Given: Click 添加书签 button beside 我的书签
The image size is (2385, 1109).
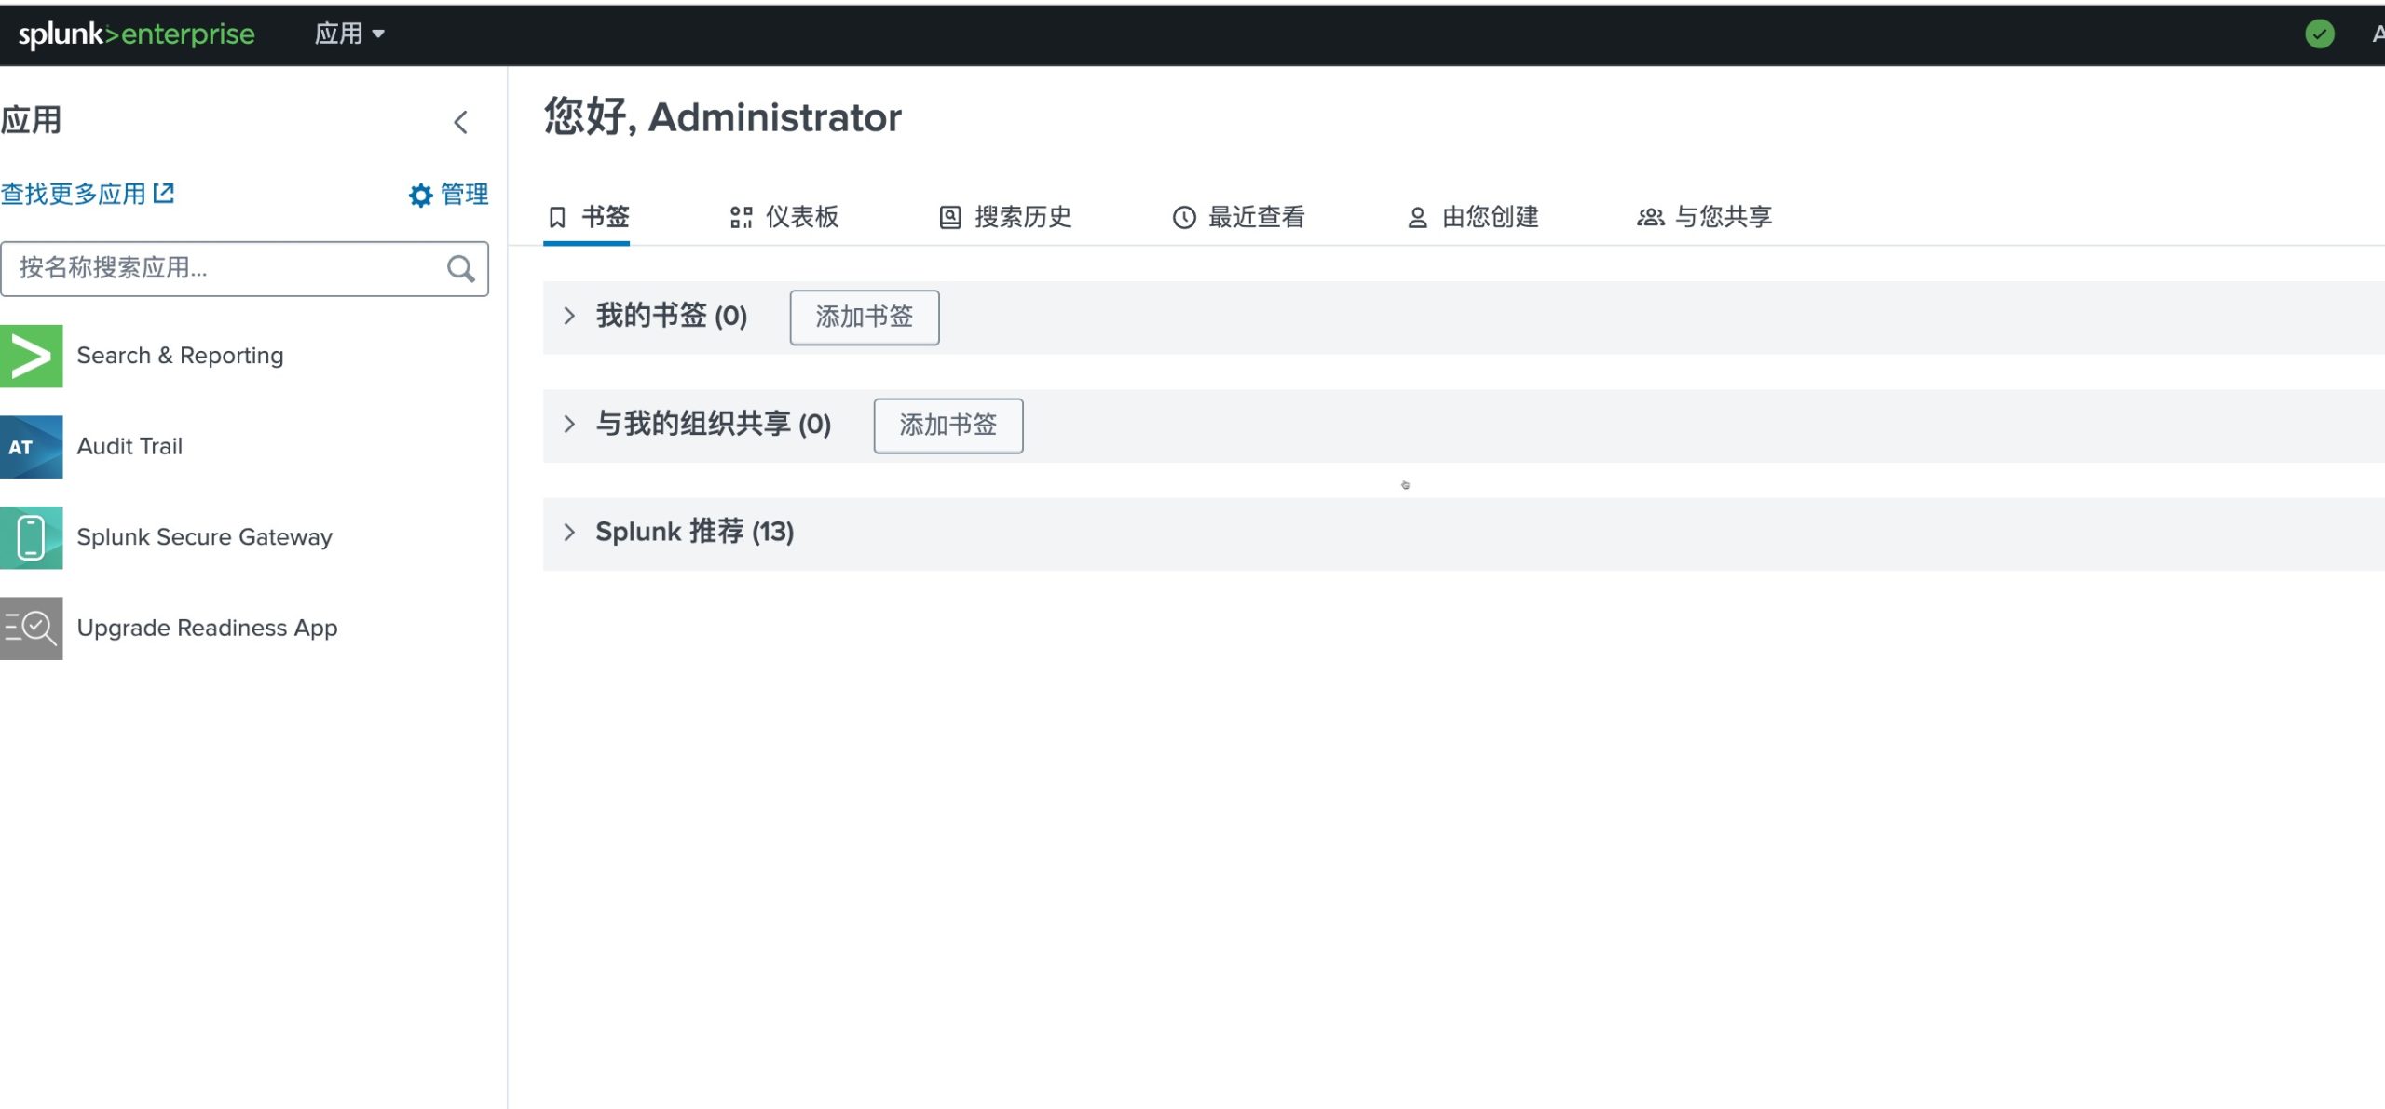Looking at the screenshot, I should click(x=865, y=318).
